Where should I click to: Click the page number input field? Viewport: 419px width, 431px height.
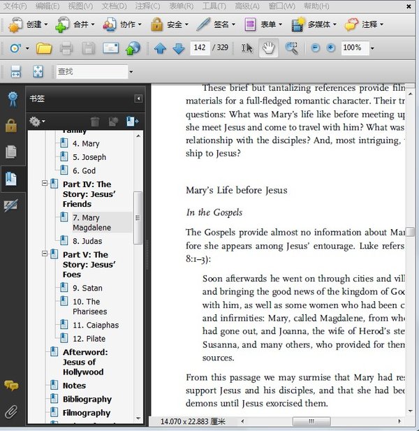coord(200,48)
